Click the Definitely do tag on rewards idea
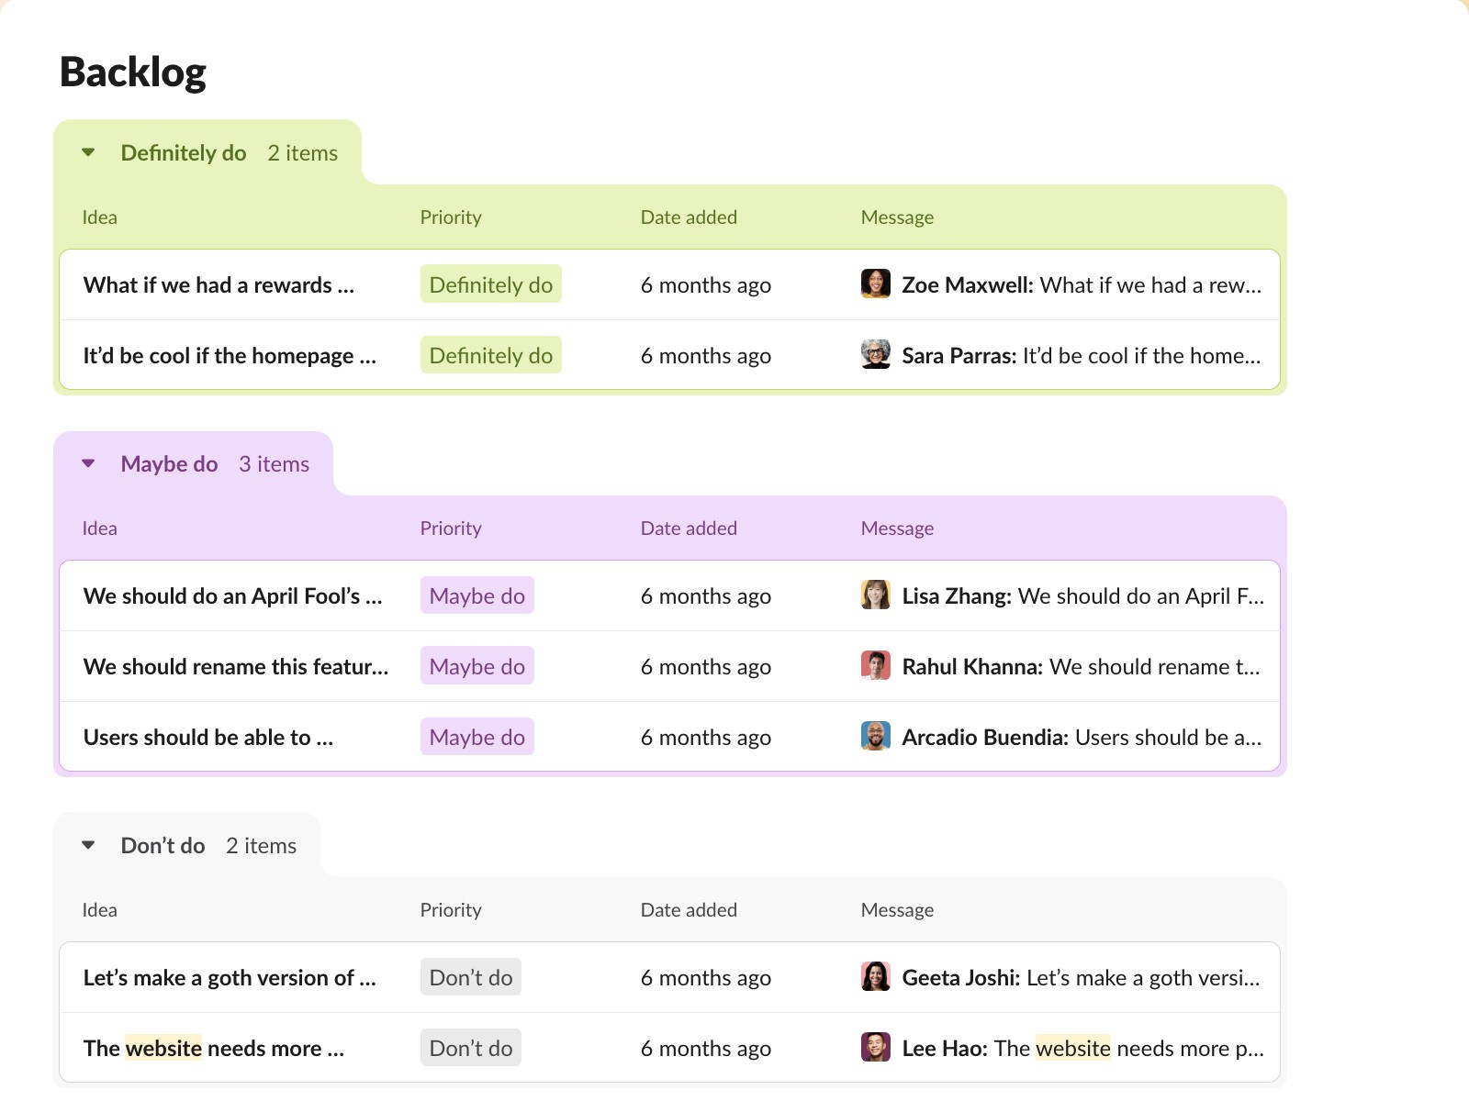The image size is (1469, 1101). (x=490, y=284)
